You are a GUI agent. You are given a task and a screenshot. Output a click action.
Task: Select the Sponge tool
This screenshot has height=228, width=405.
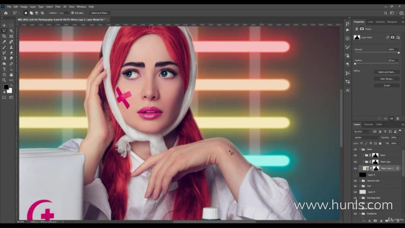tap(4, 64)
